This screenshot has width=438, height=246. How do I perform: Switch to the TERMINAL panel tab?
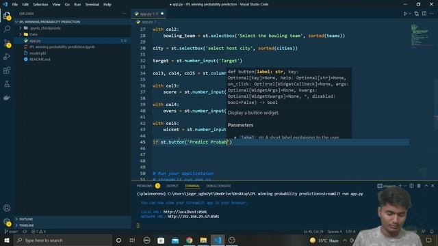(x=192, y=186)
